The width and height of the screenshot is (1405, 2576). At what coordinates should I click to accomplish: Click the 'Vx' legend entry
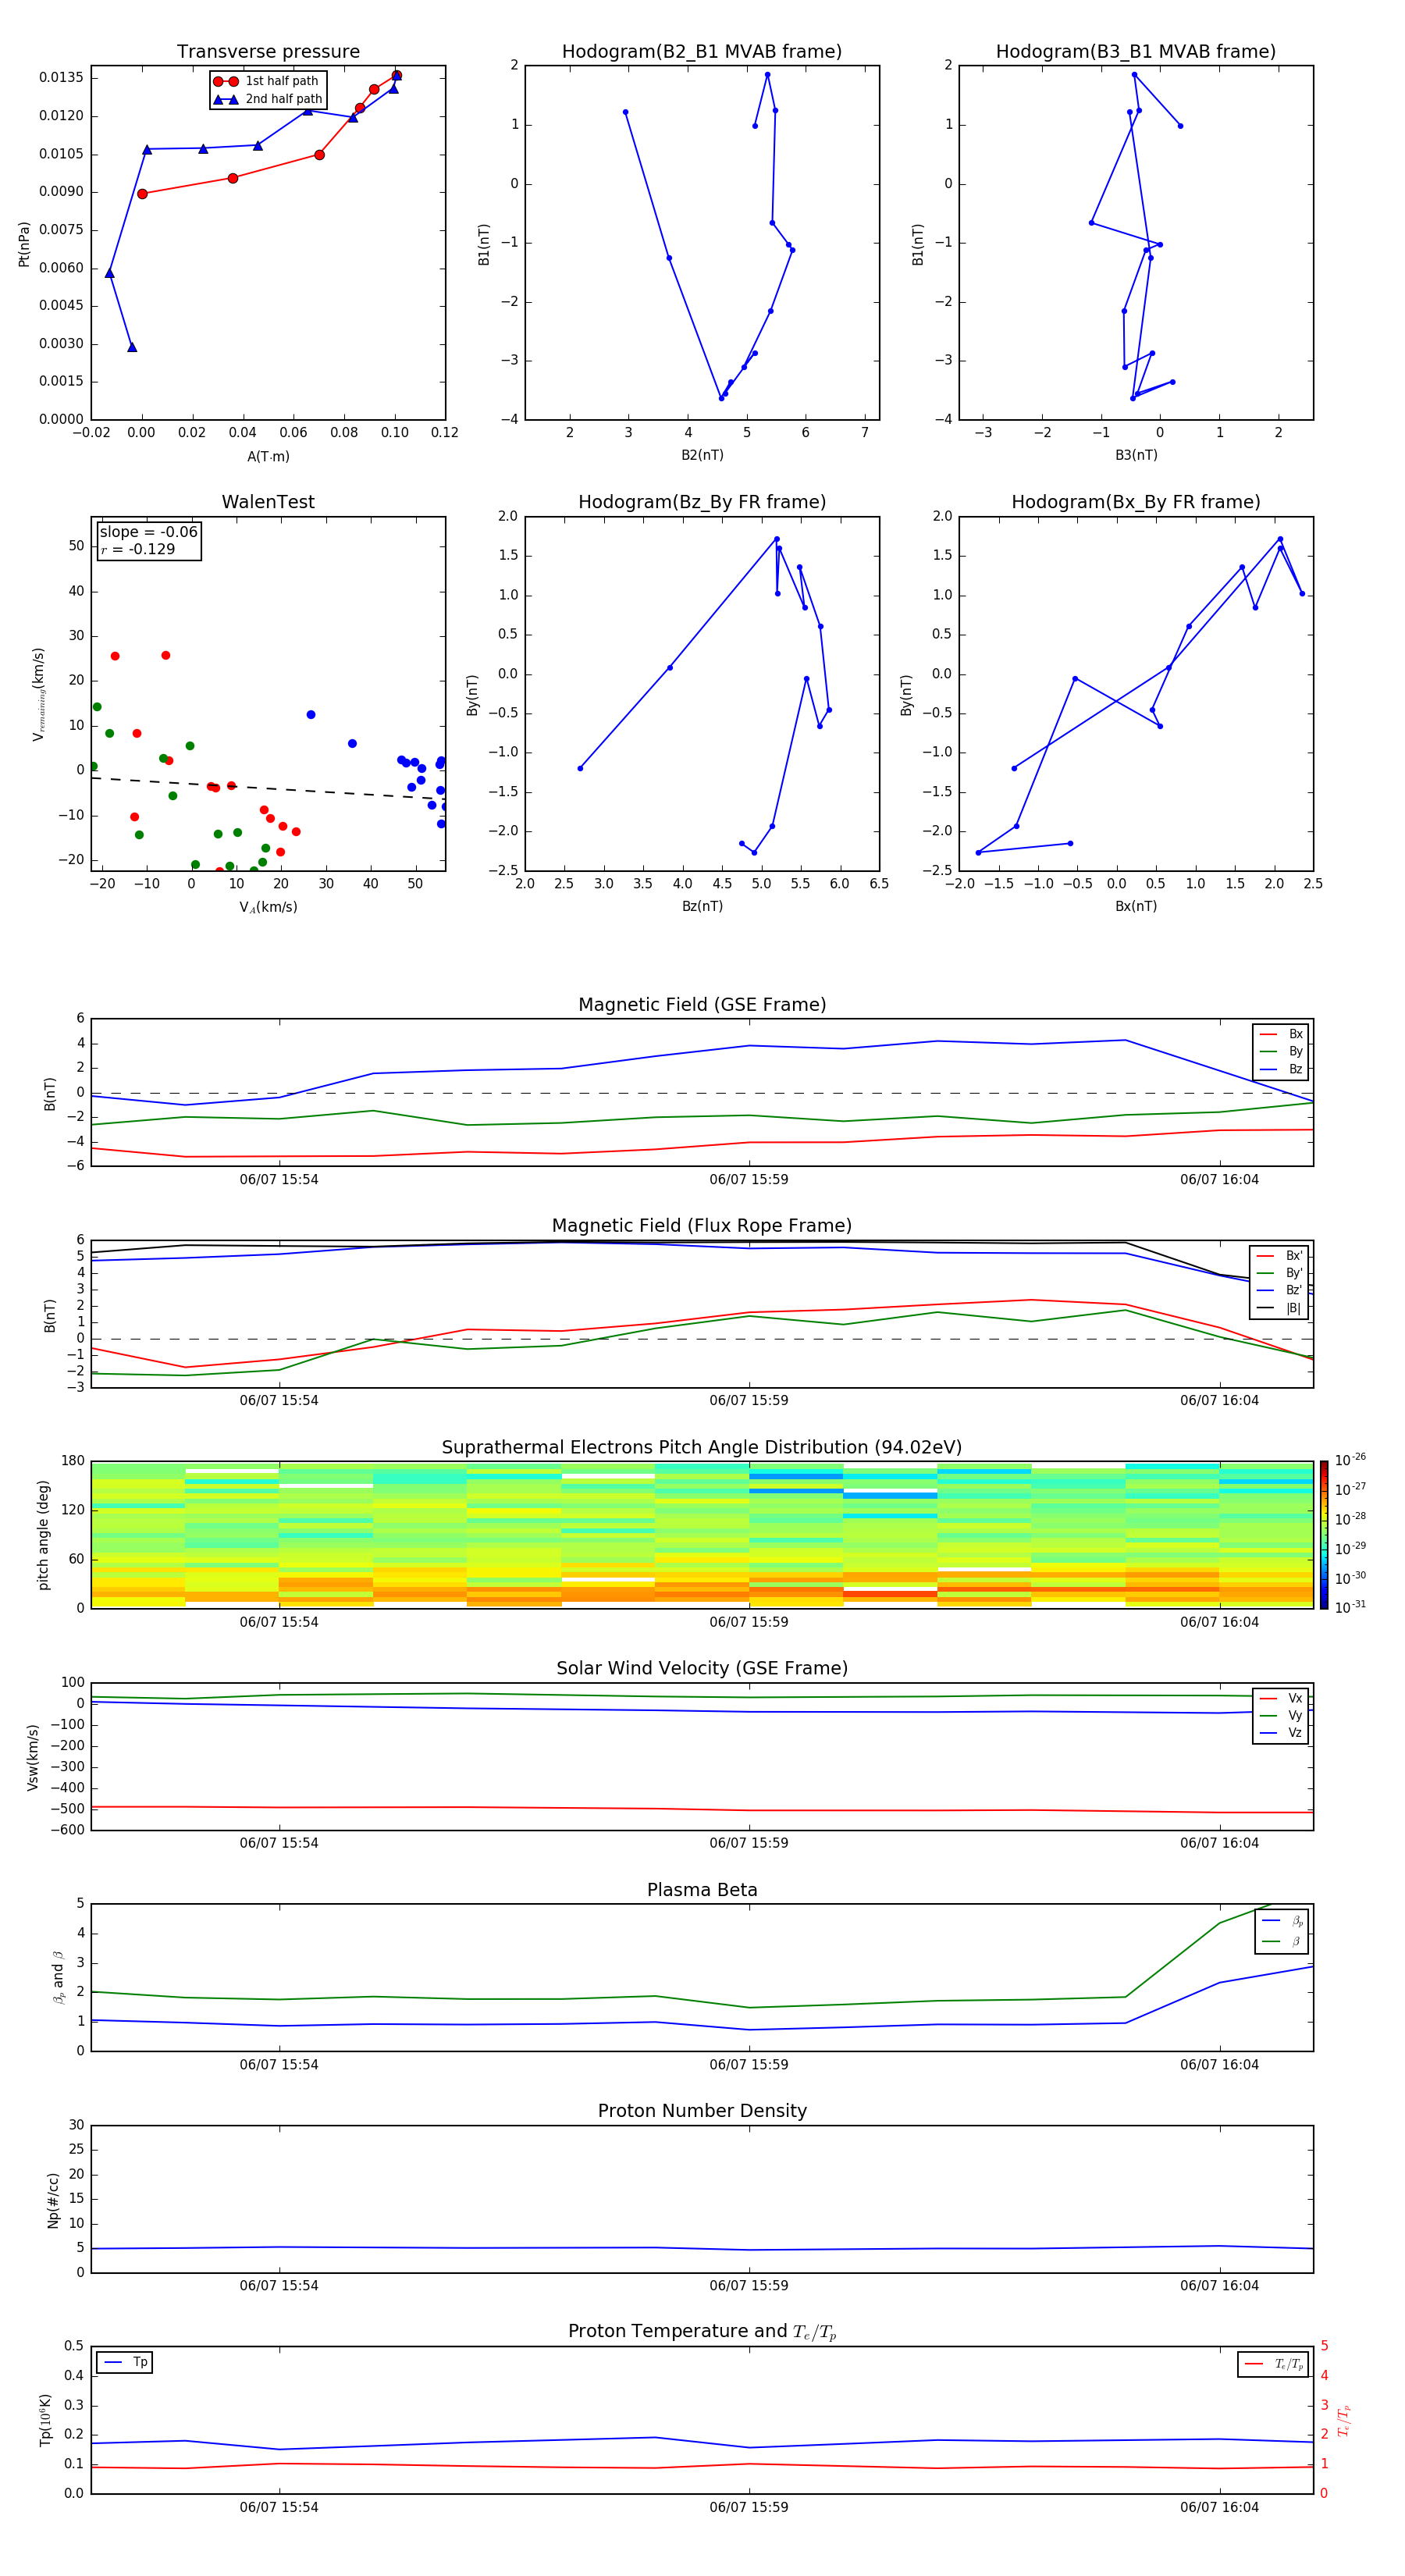(x=1281, y=1698)
